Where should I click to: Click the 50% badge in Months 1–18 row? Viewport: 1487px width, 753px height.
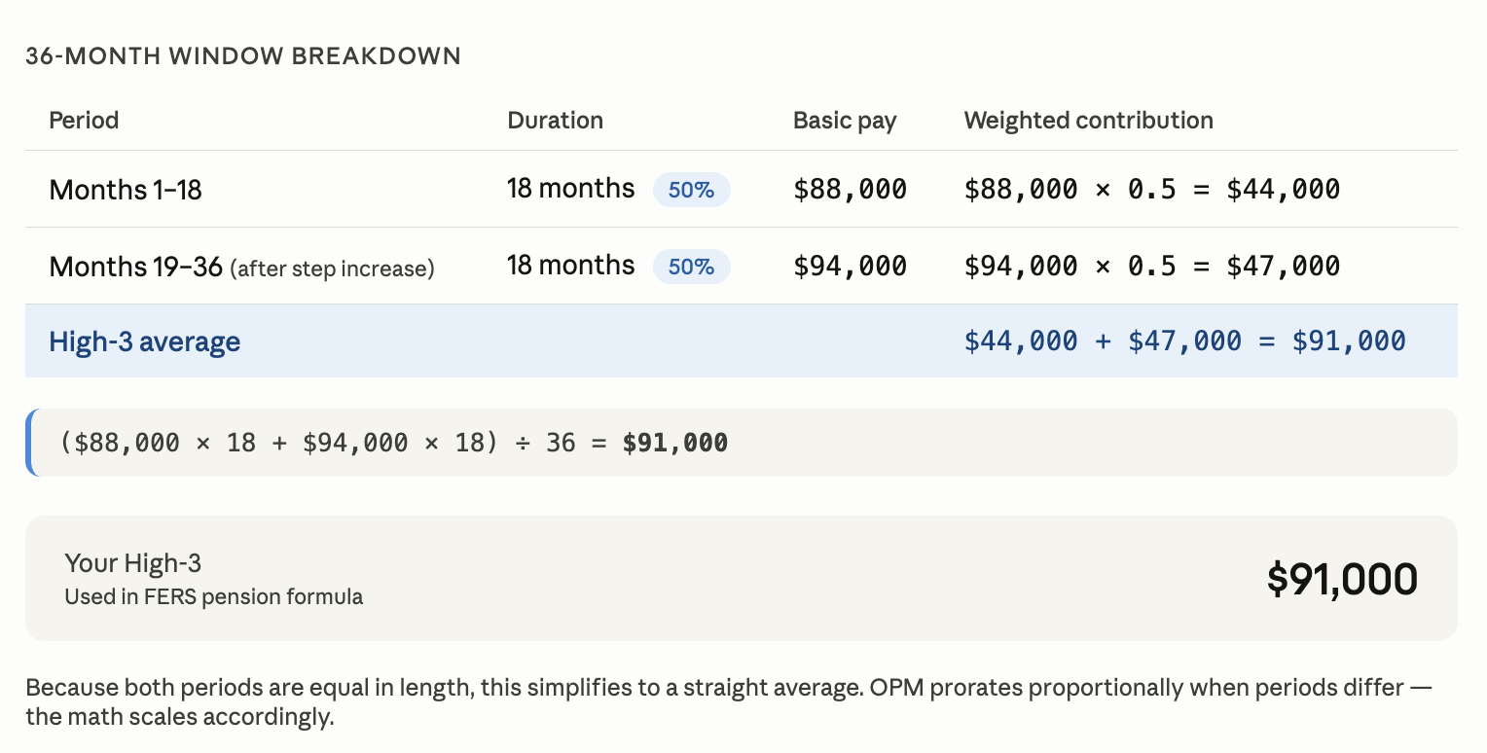pos(691,190)
